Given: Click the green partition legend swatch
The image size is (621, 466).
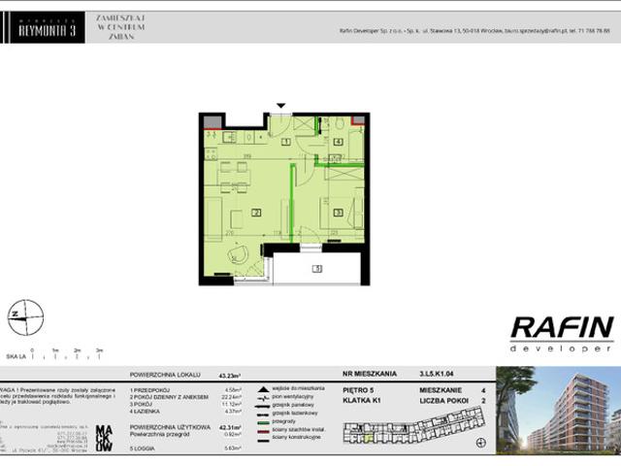Looking at the screenshot, I should point(263,422).
